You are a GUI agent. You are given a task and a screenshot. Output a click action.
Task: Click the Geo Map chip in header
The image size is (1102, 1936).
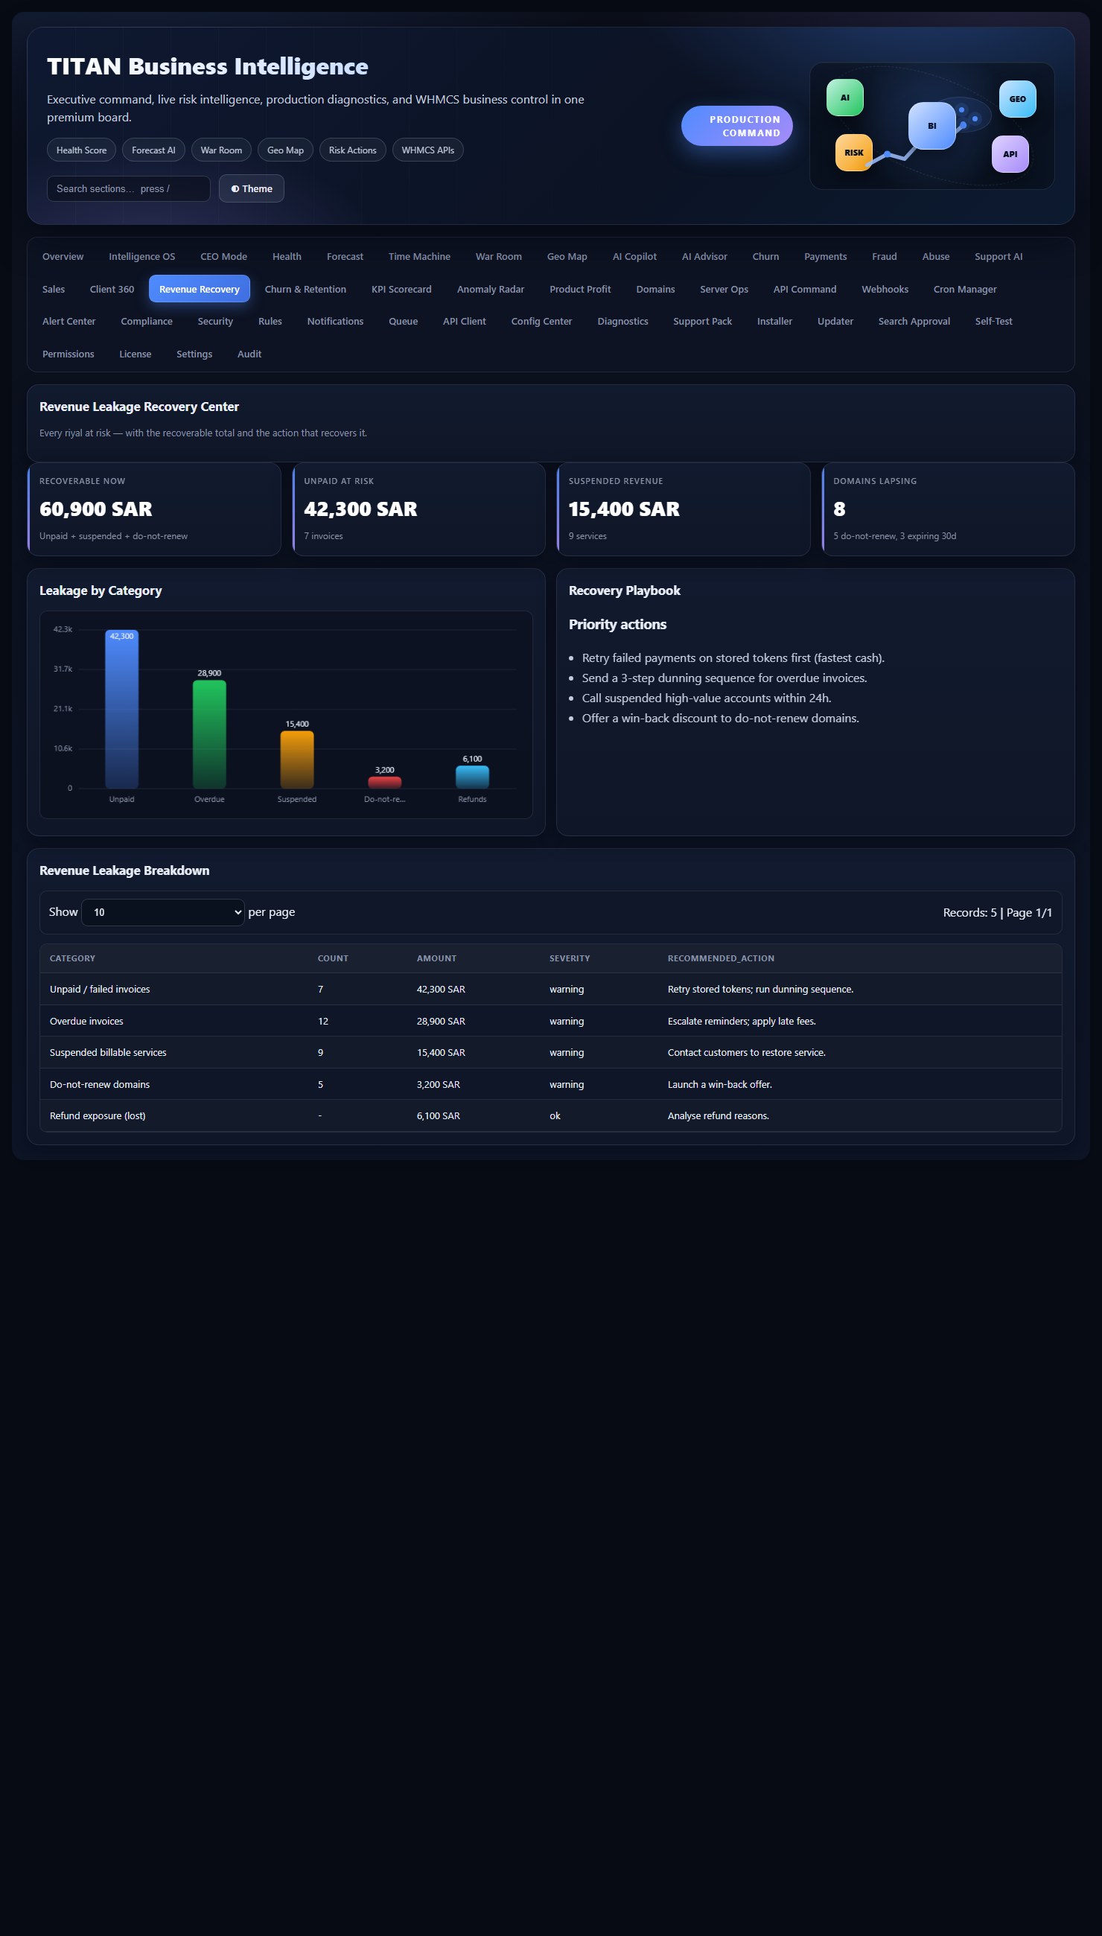[x=285, y=150]
